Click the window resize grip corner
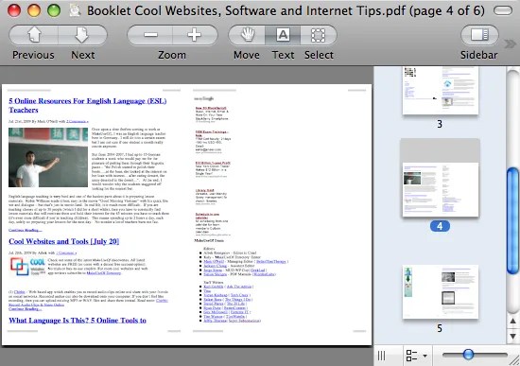The width and height of the screenshot is (520, 366). [514, 360]
